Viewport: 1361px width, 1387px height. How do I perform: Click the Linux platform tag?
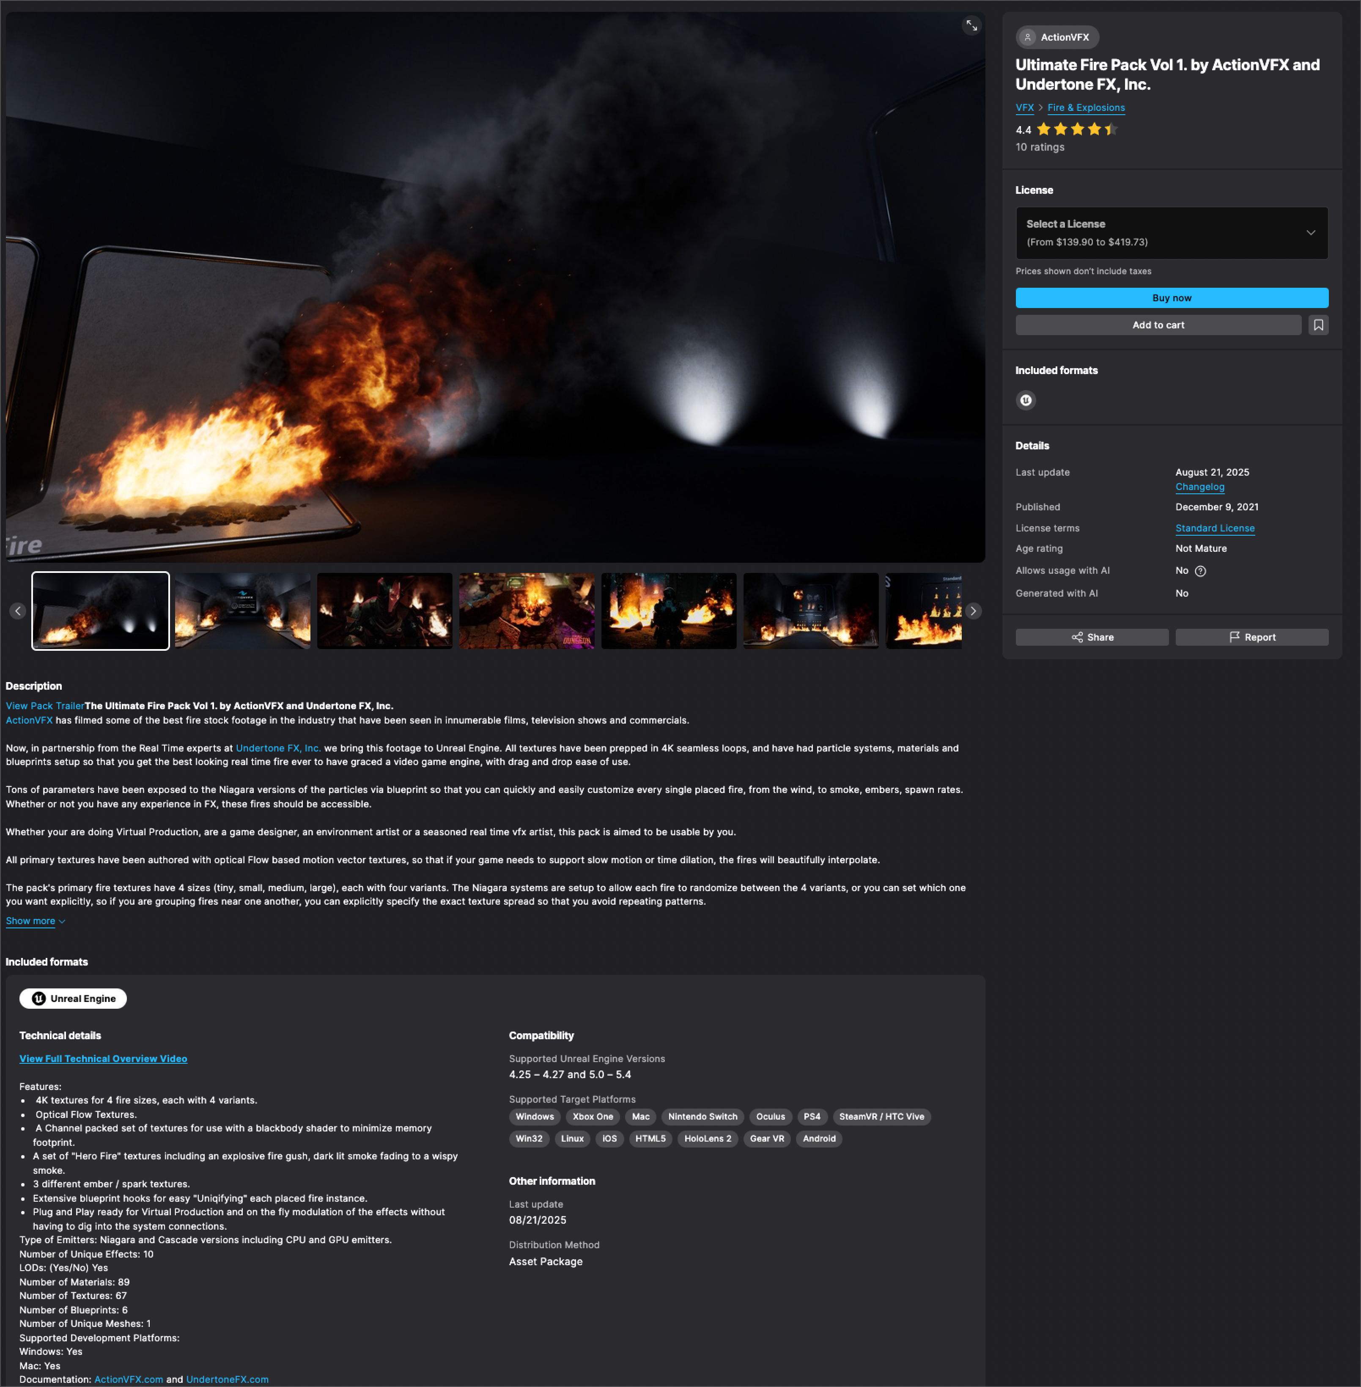pos(573,1139)
